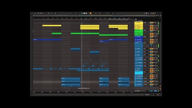Toggle the Key map mode switch
Image resolution: width=192 pixels, height=108 pixels.
[148, 13]
